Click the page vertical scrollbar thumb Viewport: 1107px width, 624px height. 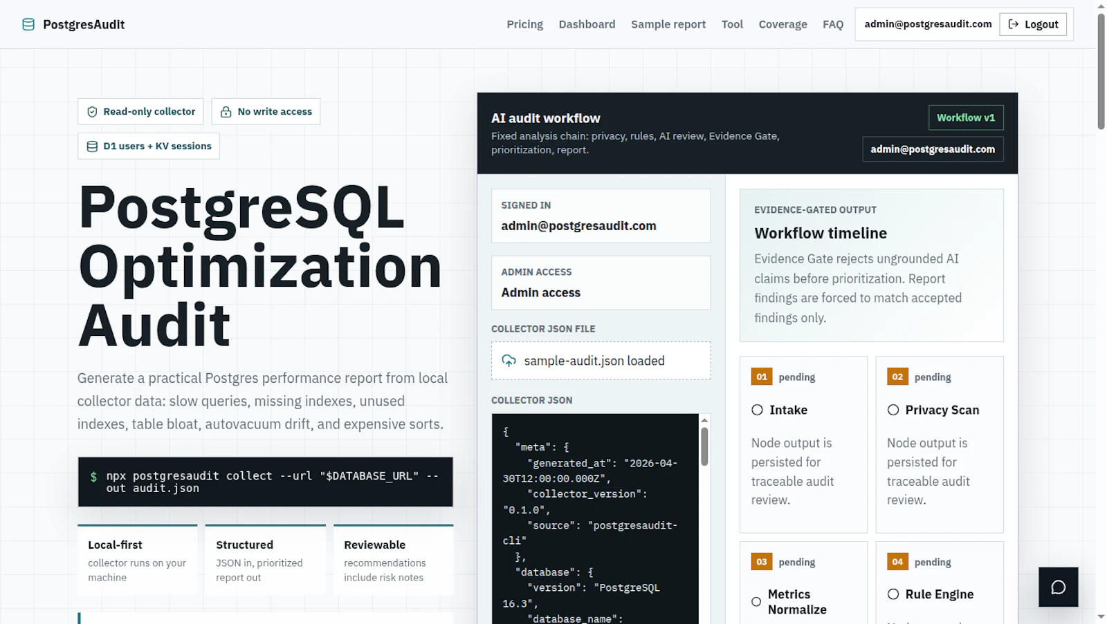coord(1101,71)
